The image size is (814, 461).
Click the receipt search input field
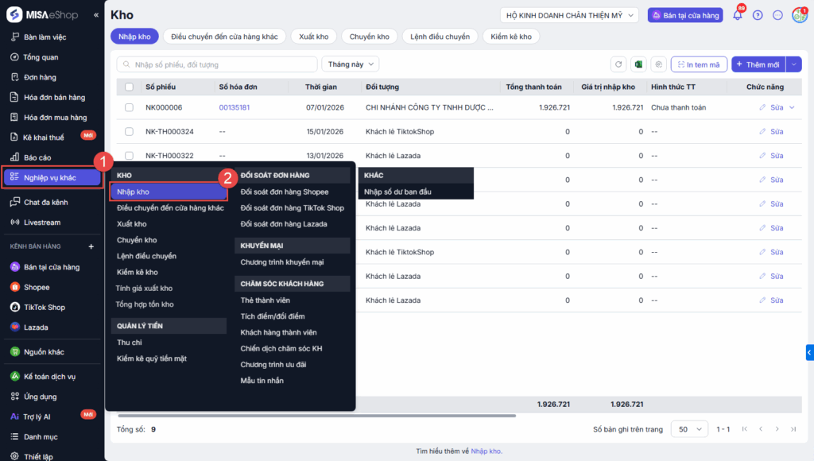tap(217, 64)
